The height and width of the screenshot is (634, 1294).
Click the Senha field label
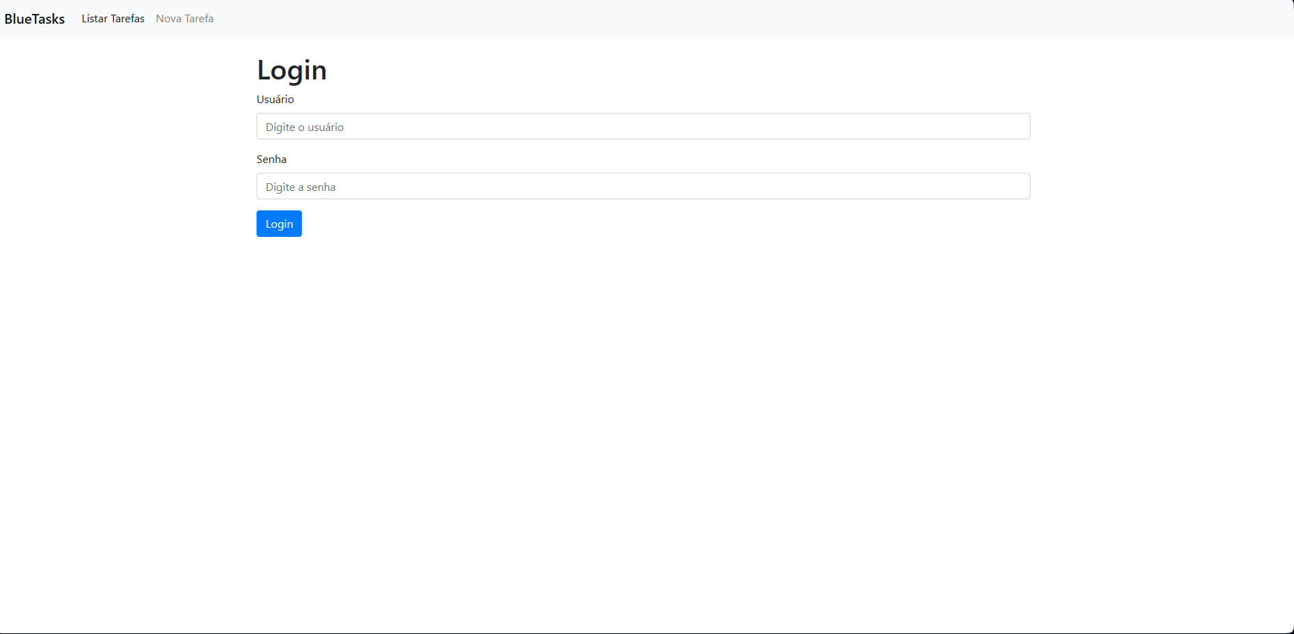point(271,159)
